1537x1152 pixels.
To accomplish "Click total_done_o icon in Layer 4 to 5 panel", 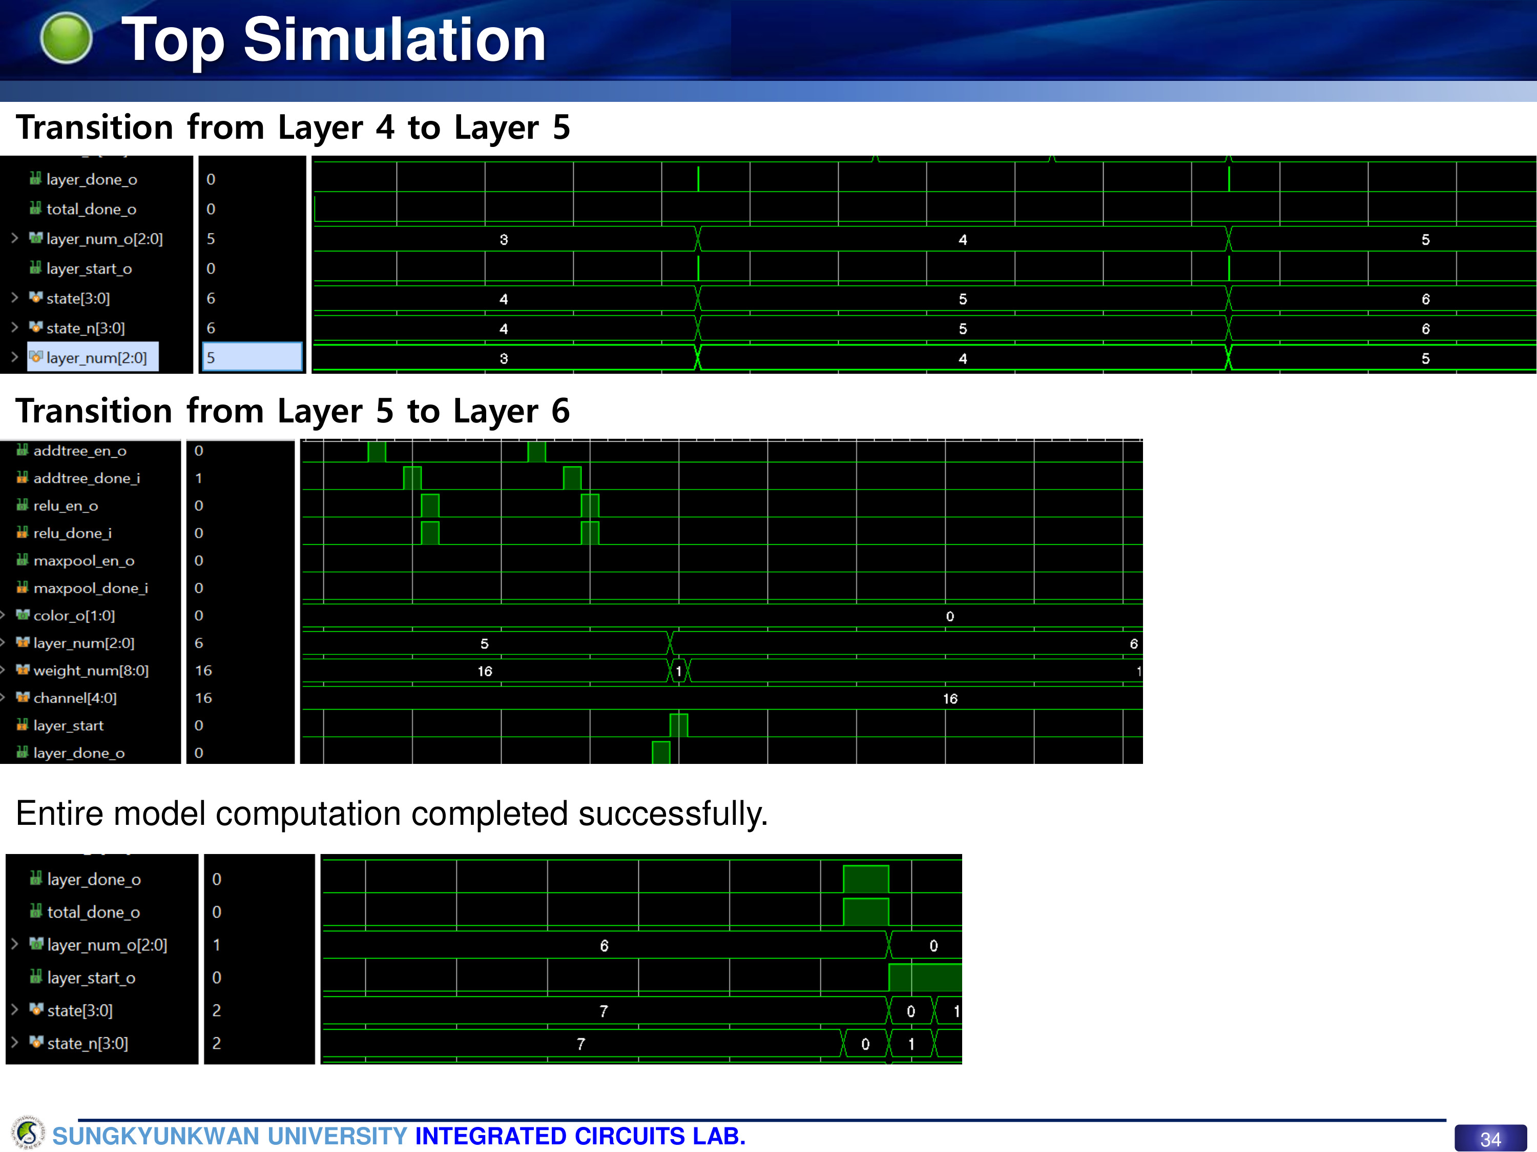I will click(x=35, y=208).
